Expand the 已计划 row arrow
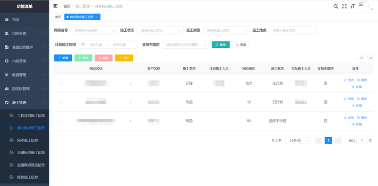Viewport: 378px width, 186px height. click(x=130, y=102)
